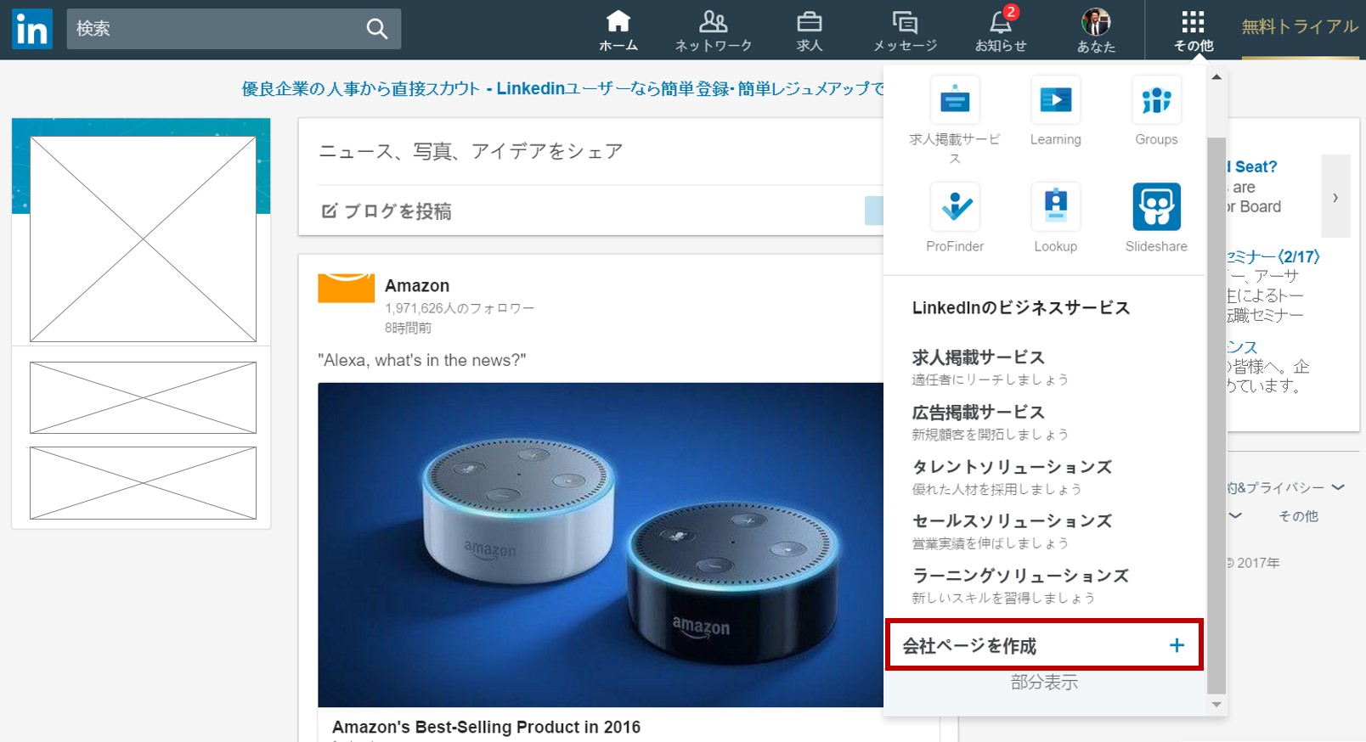Open the Groups app icon
Viewport: 1366px width, 742px height.
[1156, 99]
